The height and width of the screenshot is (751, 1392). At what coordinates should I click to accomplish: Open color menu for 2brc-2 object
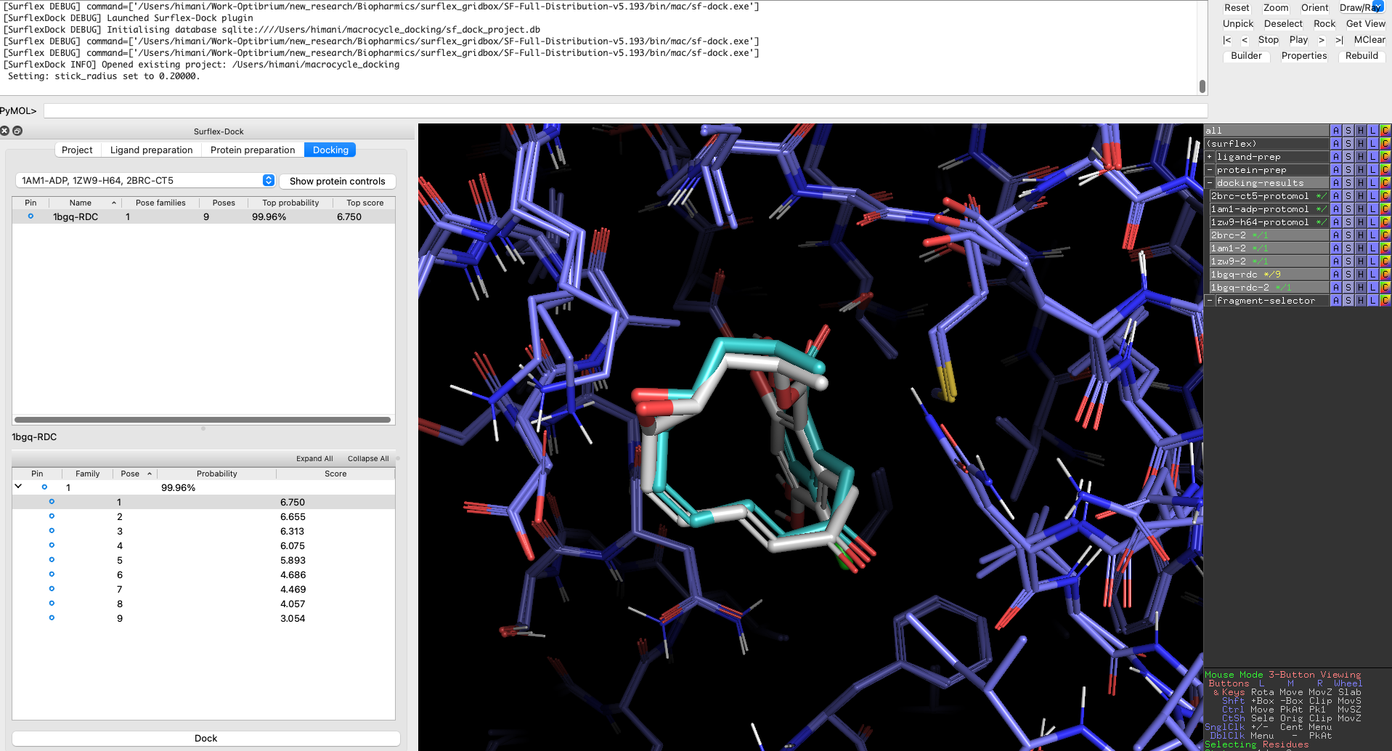pos(1385,235)
